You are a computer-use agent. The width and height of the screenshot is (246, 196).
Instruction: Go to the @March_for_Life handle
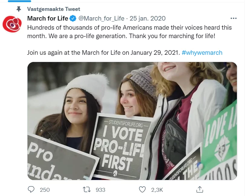[101, 18]
